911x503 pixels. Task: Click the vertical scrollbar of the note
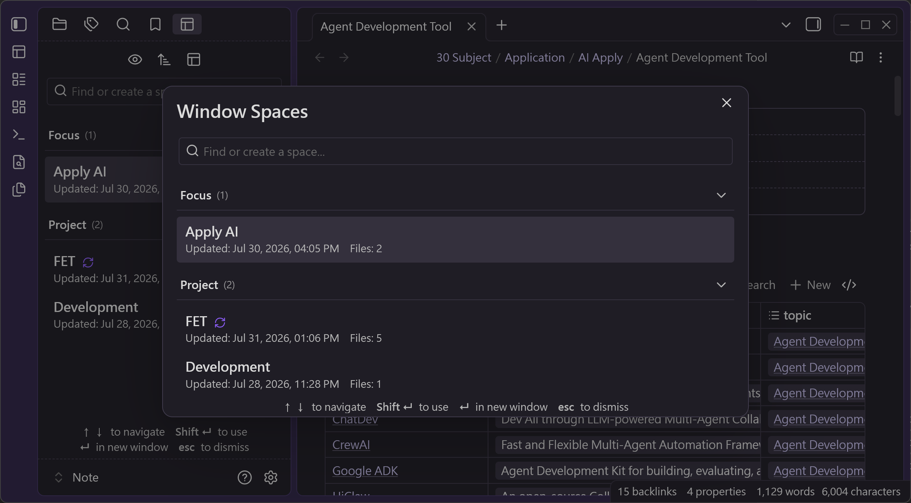click(897, 96)
